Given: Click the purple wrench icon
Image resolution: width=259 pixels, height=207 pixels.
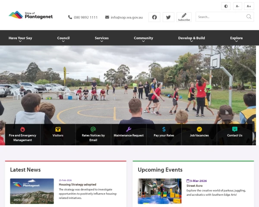Looking at the screenshot, I should click(x=129, y=129).
